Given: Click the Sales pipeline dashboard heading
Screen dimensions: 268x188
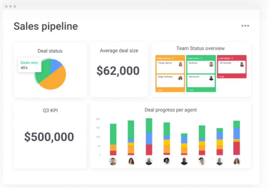Looking at the screenshot, I should tap(46, 26).
